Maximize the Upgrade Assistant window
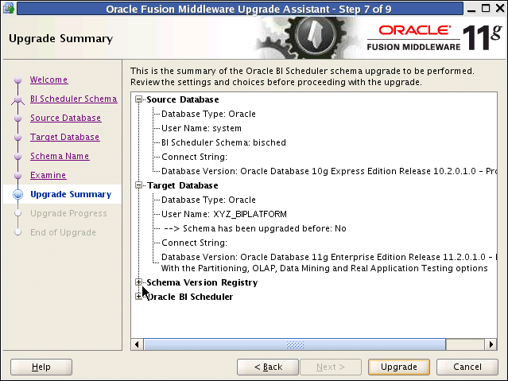The width and height of the screenshot is (508, 381). tap(486, 9)
